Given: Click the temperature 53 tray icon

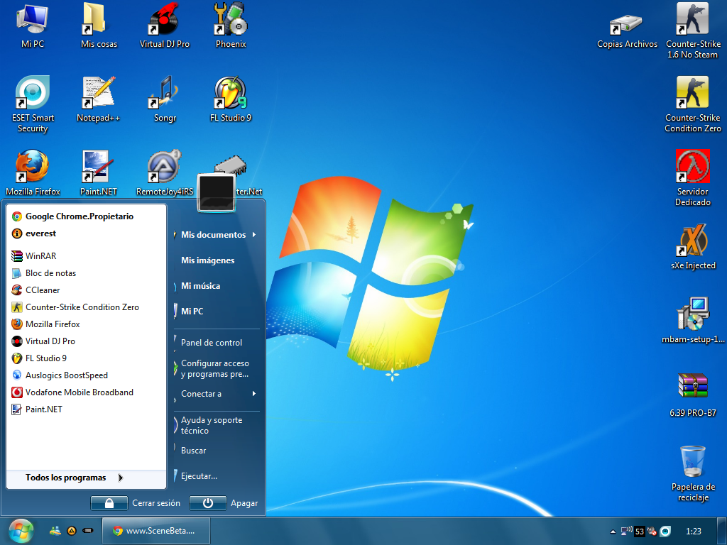Looking at the screenshot, I should [x=640, y=531].
